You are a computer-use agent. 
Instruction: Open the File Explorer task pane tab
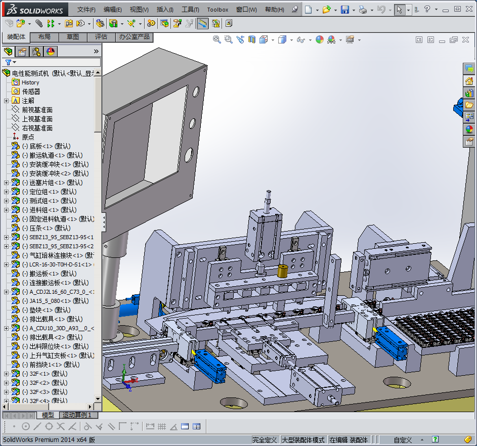[x=469, y=105]
